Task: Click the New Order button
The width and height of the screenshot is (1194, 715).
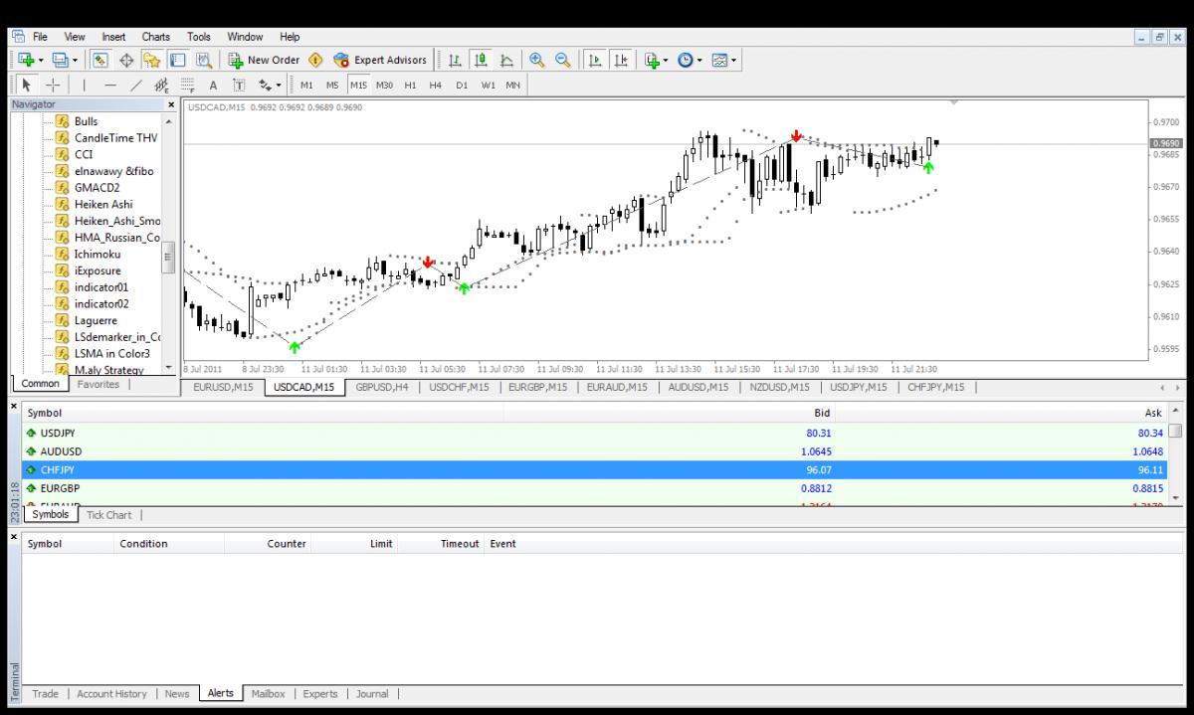Action: tap(264, 60)
